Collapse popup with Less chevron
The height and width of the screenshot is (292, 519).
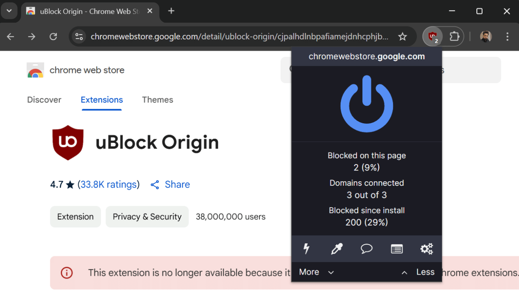418,272
